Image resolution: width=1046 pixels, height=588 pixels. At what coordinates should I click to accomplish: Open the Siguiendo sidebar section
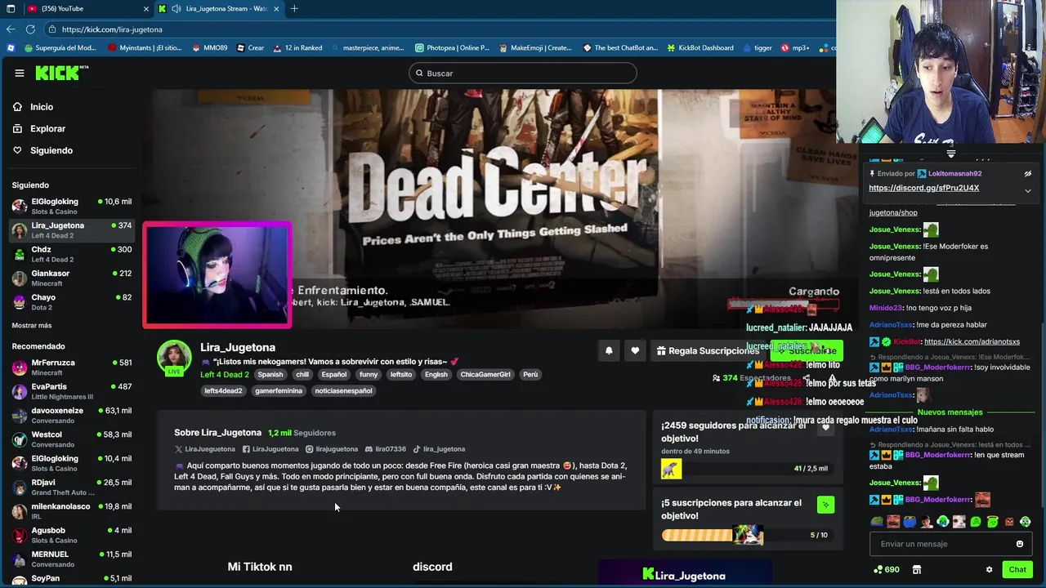tap(51, 150)
